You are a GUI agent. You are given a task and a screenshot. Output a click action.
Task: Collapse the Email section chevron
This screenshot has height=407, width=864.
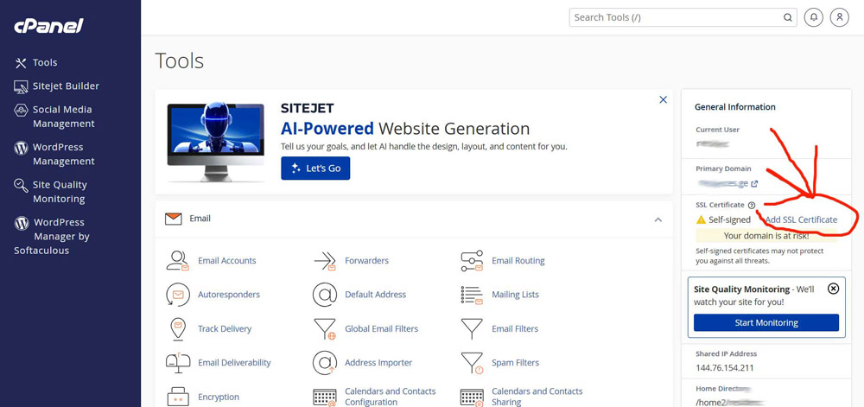658,219
